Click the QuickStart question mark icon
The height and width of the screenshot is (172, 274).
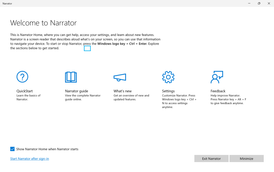22,77
